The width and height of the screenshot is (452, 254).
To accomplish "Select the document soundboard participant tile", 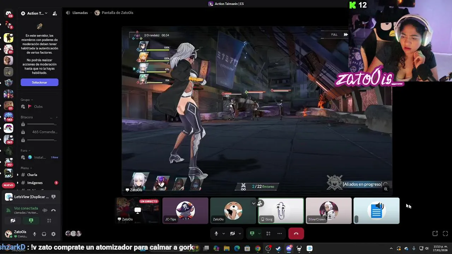I will tap(376, 211).
